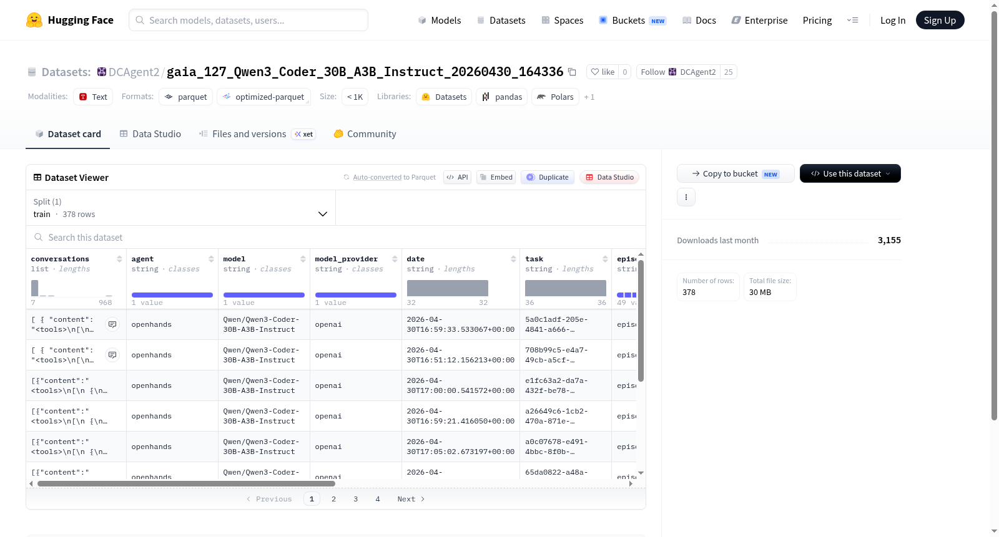Focus the Search this dataset field
Viewport: 999px width, 537px height.
tap(336, 238)
